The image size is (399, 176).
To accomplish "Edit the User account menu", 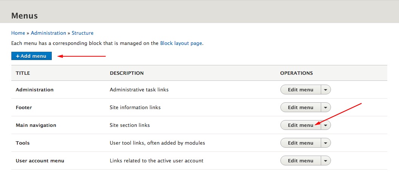I will coord(300,161).
